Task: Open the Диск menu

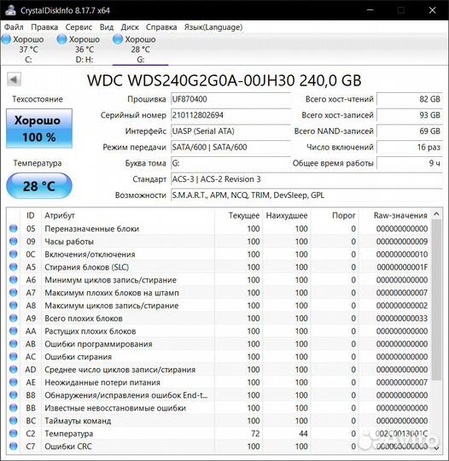Action: [130, 27]
